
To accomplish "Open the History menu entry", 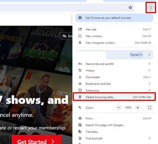I will (x=114, y=70).
